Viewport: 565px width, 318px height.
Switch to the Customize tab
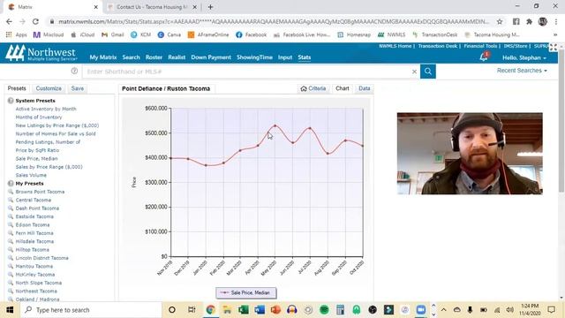[49, 88]
